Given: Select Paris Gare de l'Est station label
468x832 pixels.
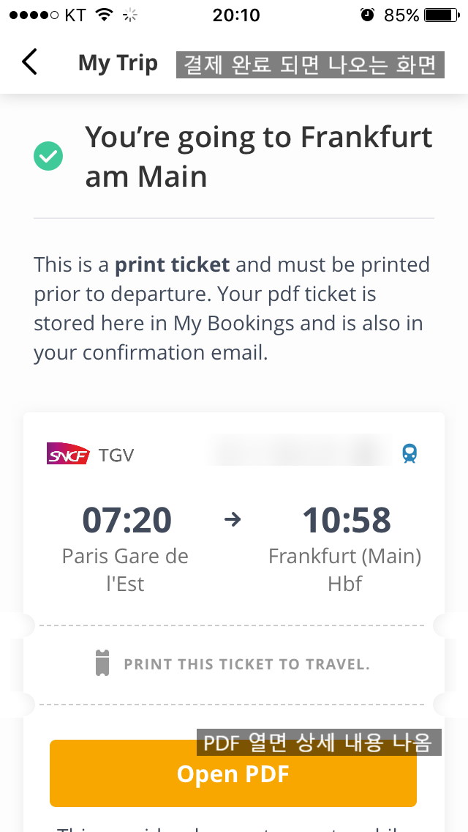Looking at the screenshot, I should [125, 570].
